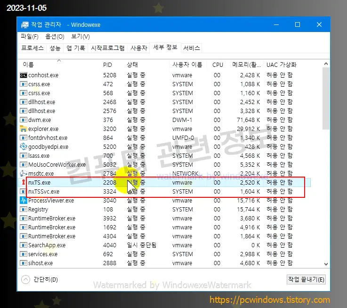Image resolution: width=347 pixels, height=308 pixels.
Task: Minimize the Task Manager window
Action: (276, 25)
